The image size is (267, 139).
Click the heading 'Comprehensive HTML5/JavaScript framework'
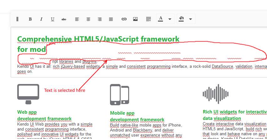(x=98, y=39)
